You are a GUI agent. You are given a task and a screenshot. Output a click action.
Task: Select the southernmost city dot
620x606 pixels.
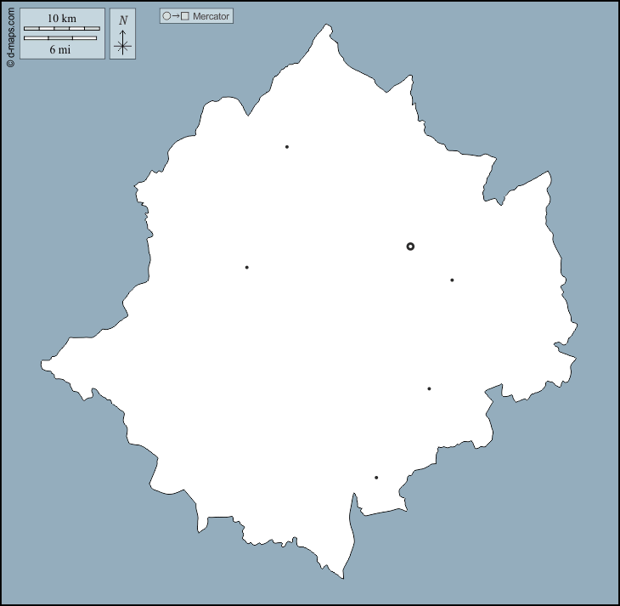(x=376, y=478)
